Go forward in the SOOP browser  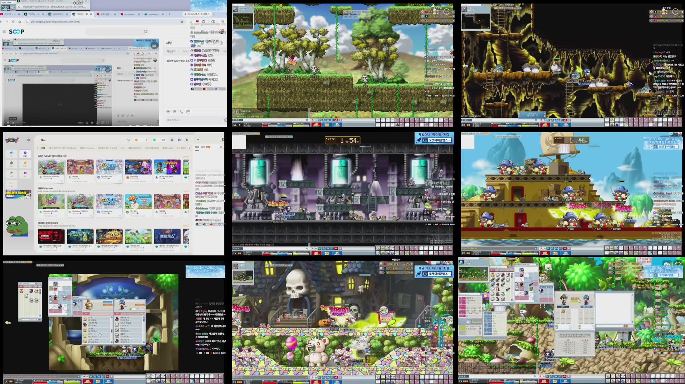pos(7,21)
